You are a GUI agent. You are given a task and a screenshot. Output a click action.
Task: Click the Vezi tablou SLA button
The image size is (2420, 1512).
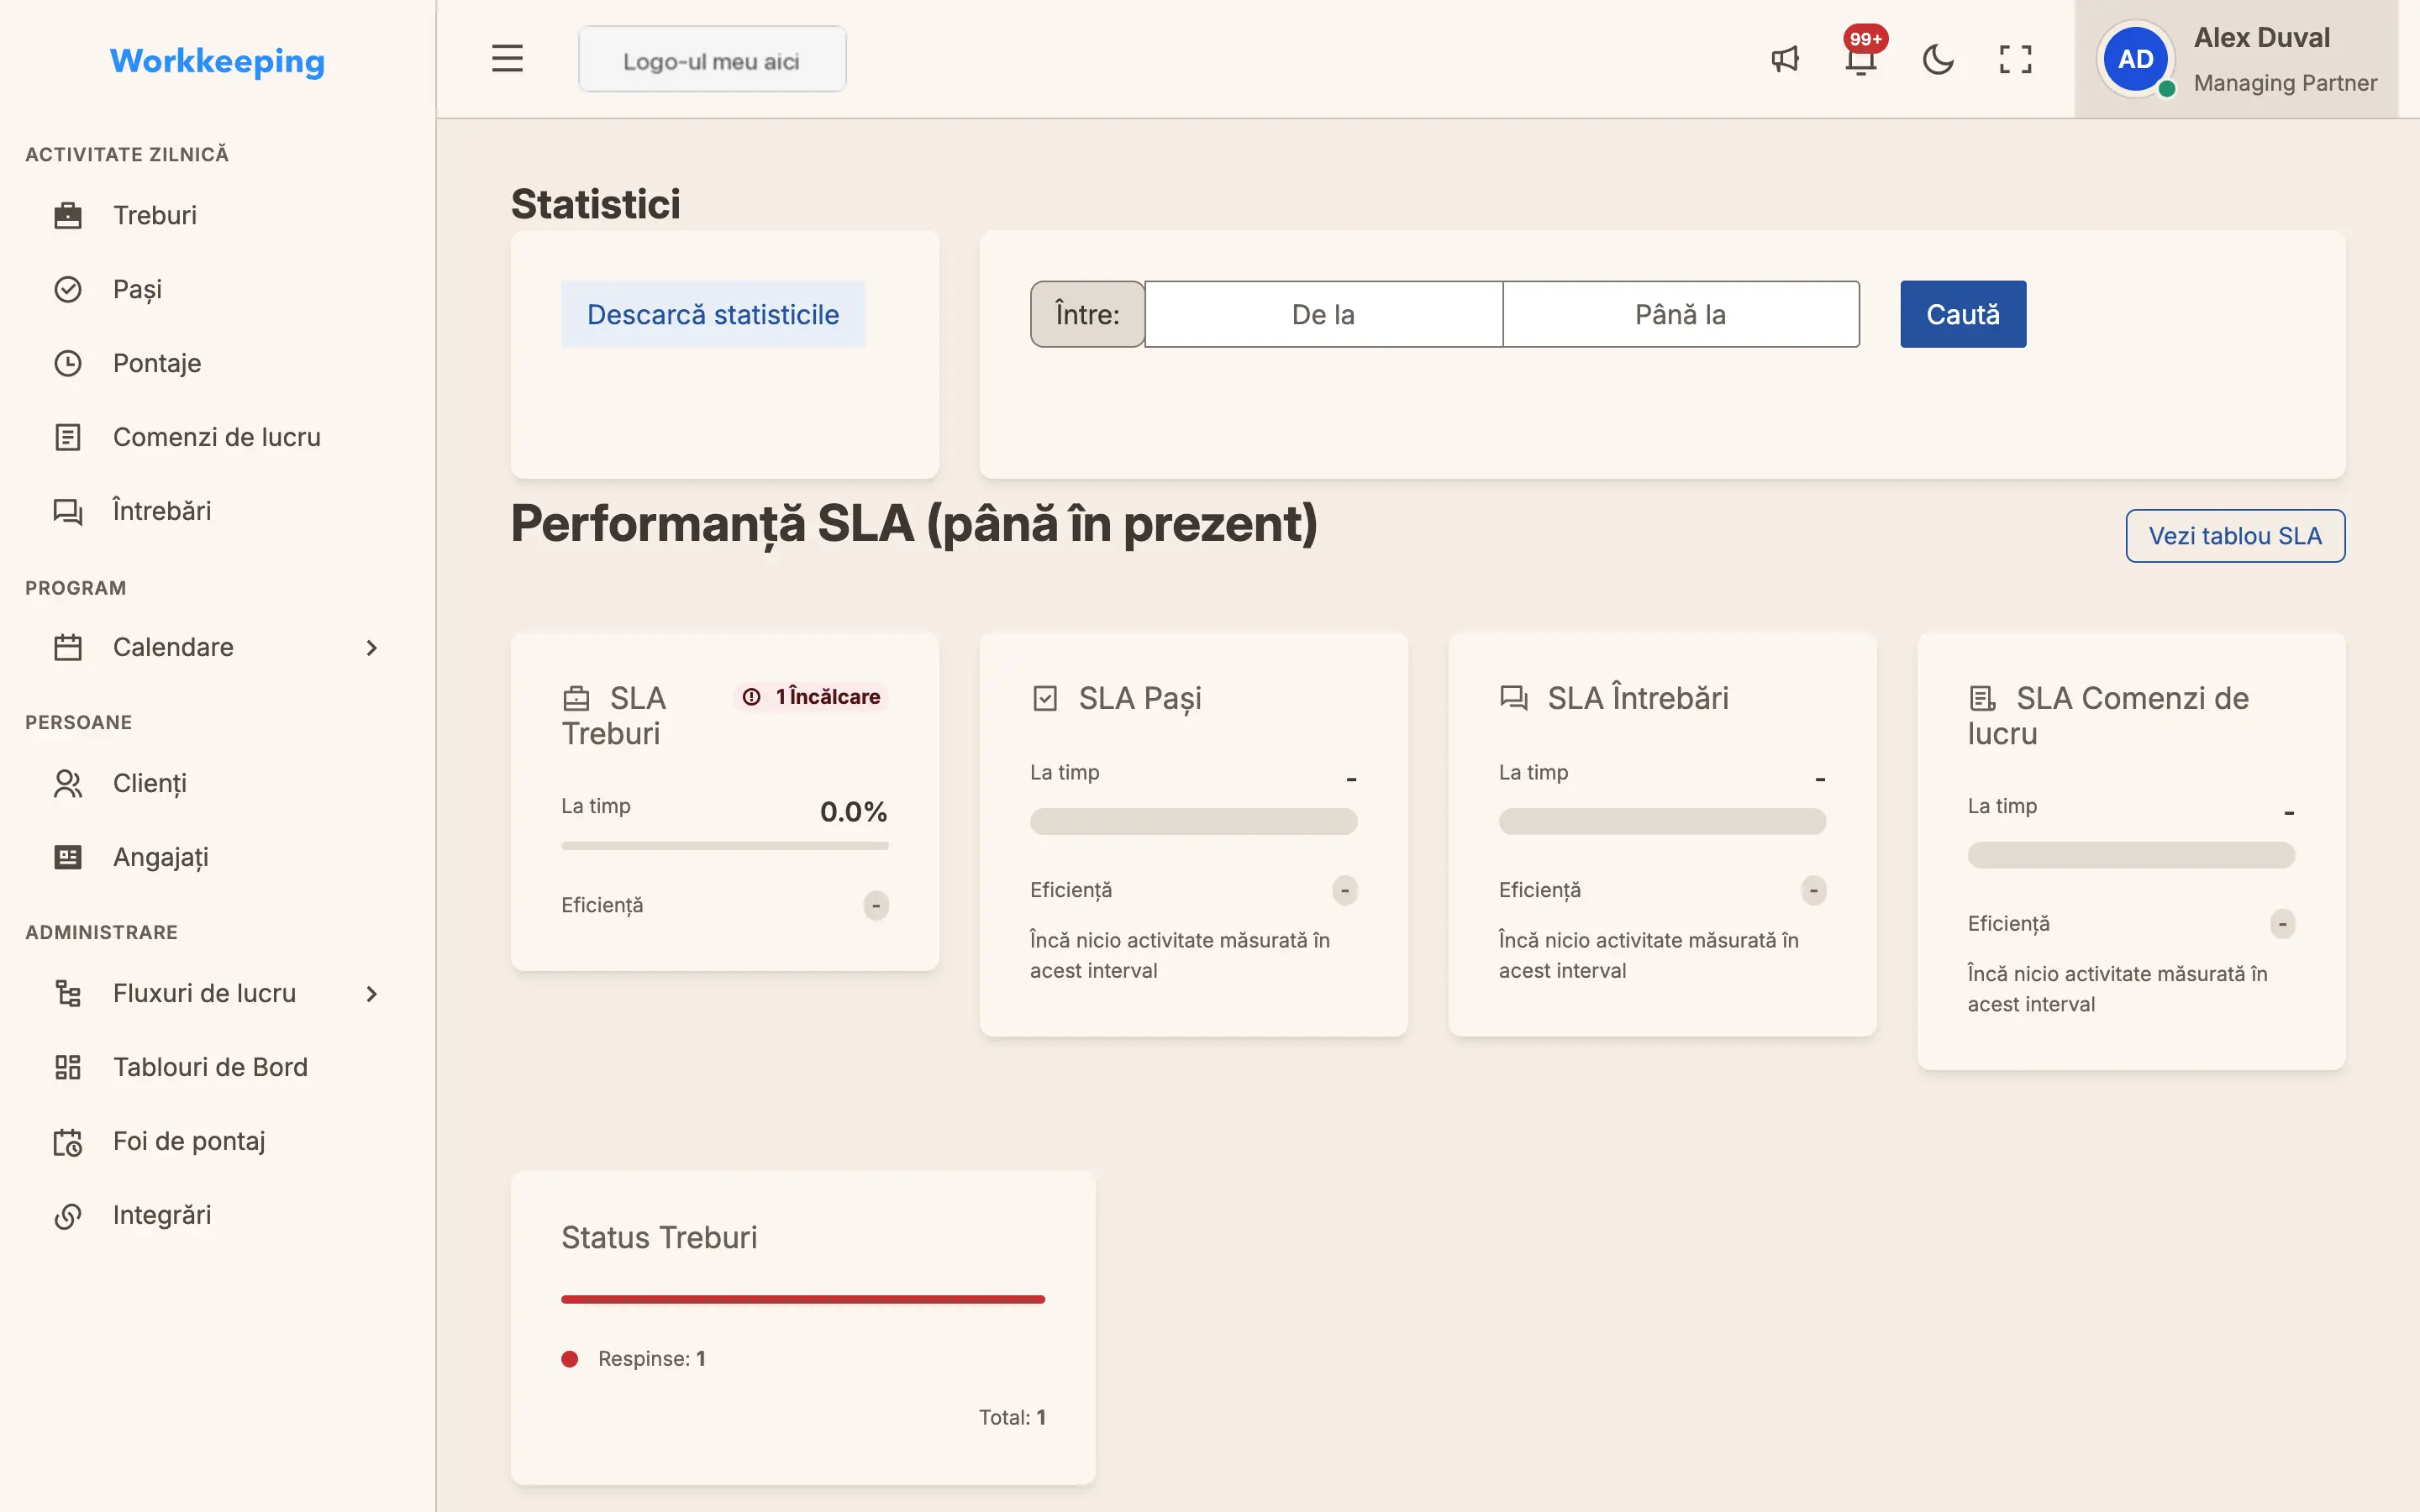coord(2235,536)
